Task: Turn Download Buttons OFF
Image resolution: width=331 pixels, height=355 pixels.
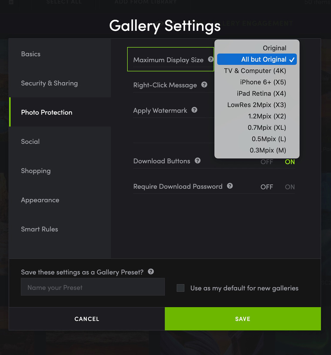Action: pos(267,162)
